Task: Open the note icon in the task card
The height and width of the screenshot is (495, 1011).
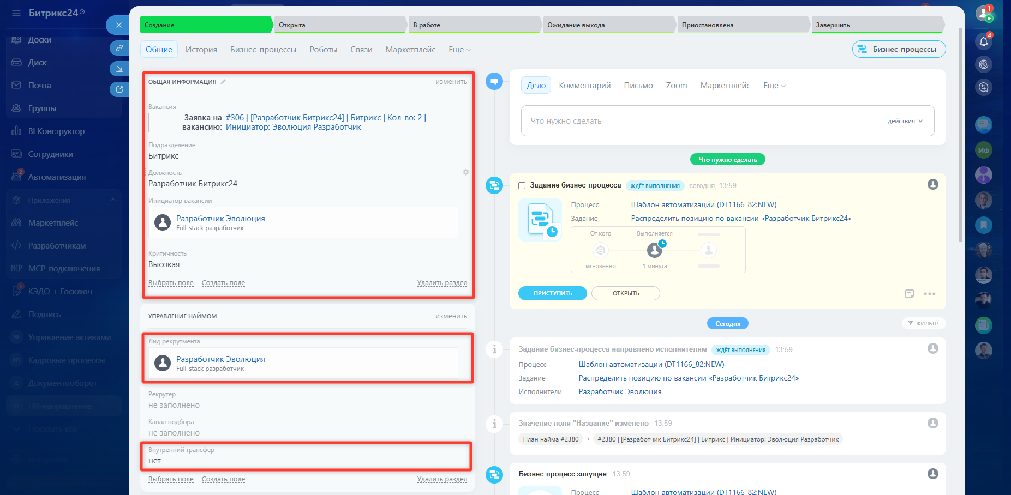Action: tap(910, 294)
